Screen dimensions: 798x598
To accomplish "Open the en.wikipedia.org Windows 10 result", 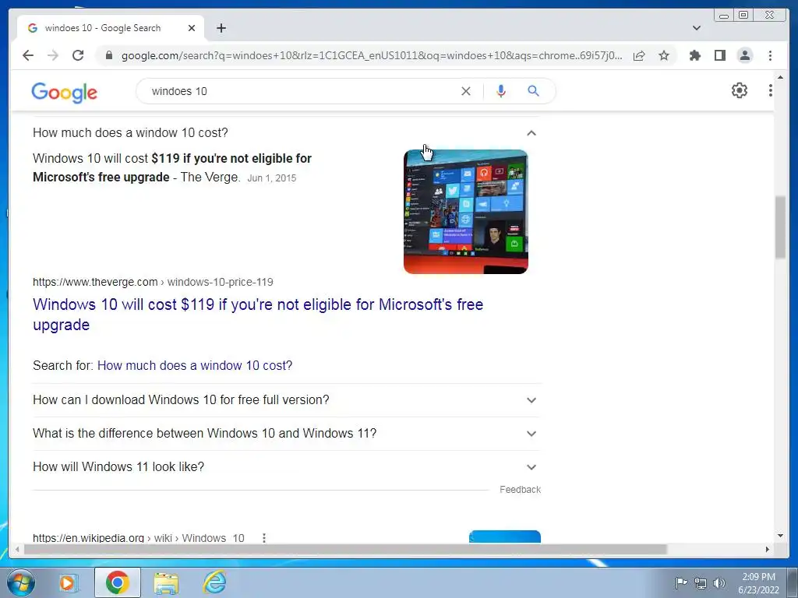I will (139, 538).
